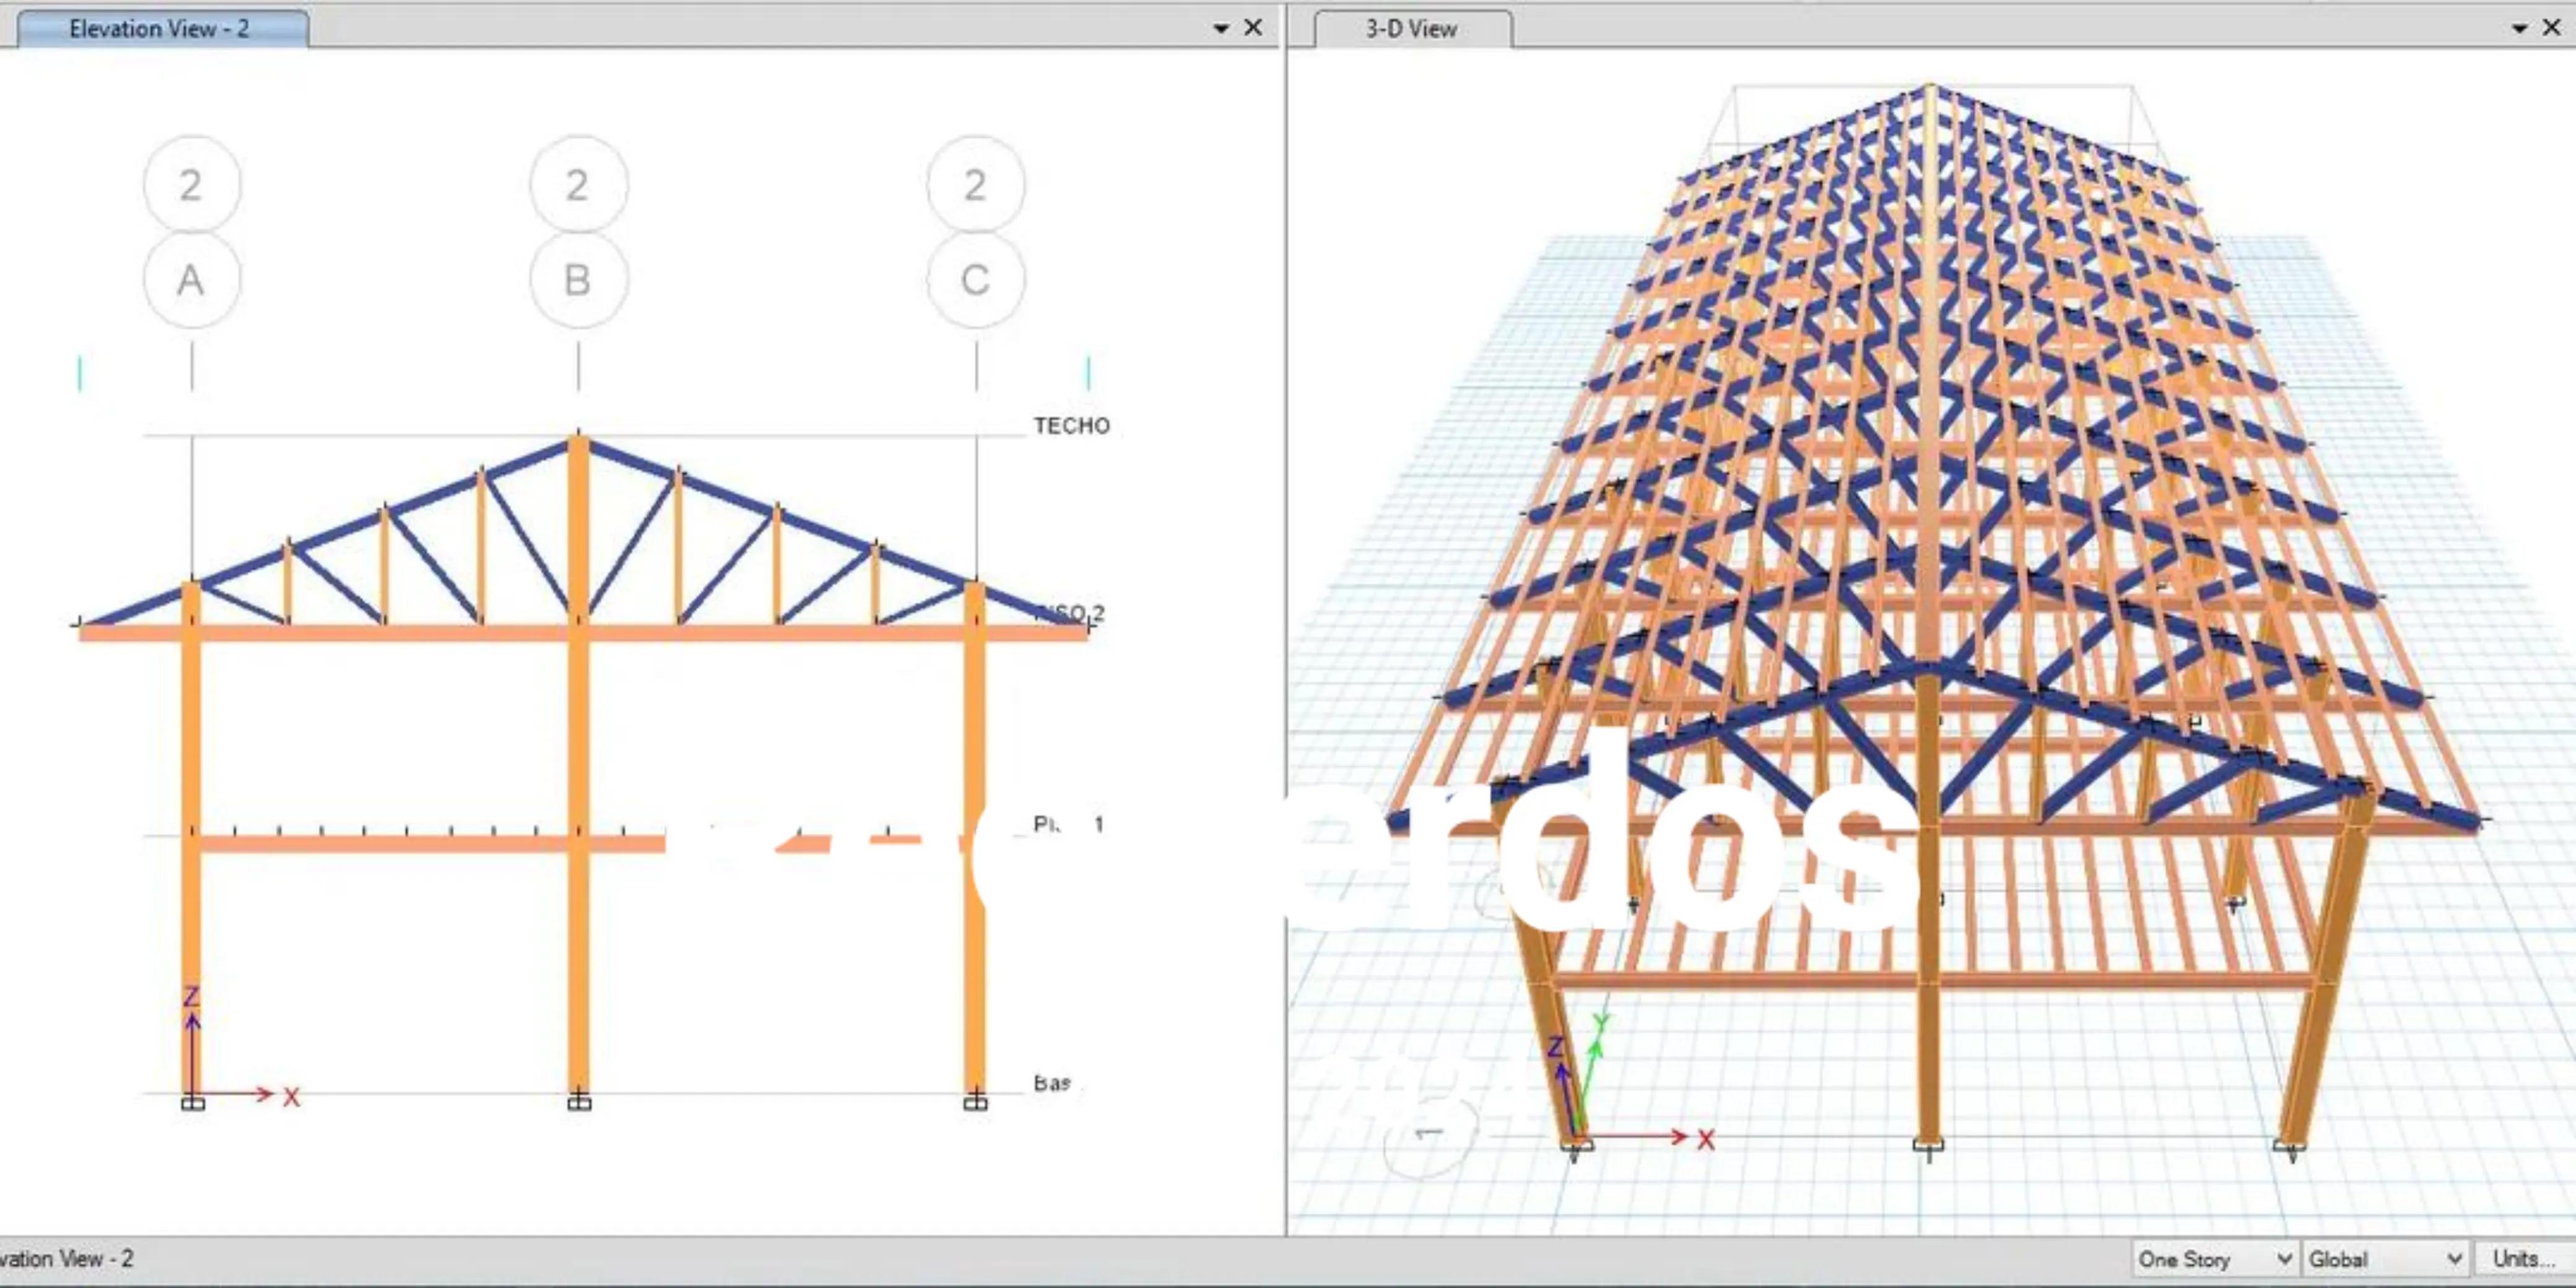Close the 3-D View pane
The width and height of the screenshot is (2576, 1288).
tap(2551, 28)
